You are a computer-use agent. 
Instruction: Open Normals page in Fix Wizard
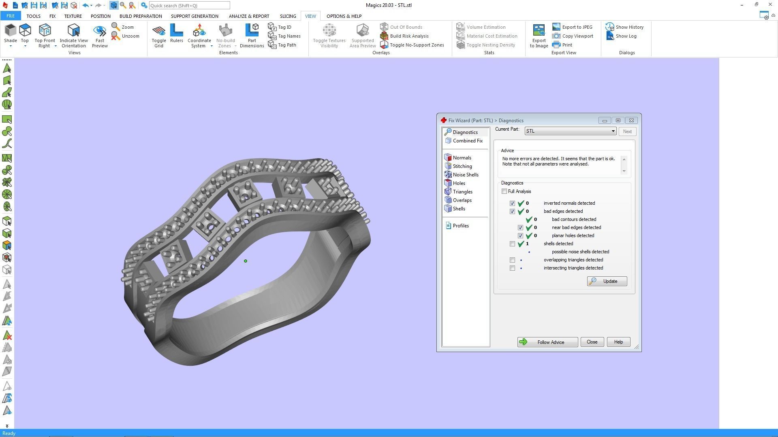pyautogui.click(x=458, y=158)
